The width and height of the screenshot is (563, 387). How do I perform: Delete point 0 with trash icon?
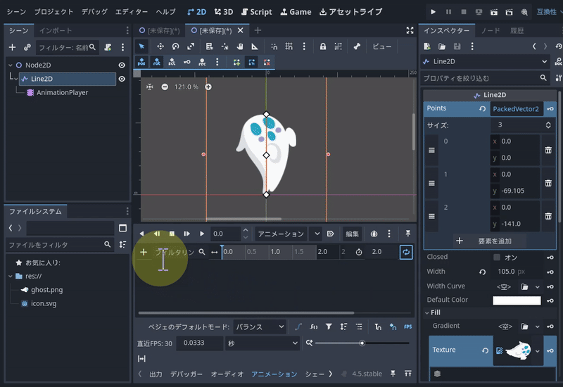click(x=548, y=150)
